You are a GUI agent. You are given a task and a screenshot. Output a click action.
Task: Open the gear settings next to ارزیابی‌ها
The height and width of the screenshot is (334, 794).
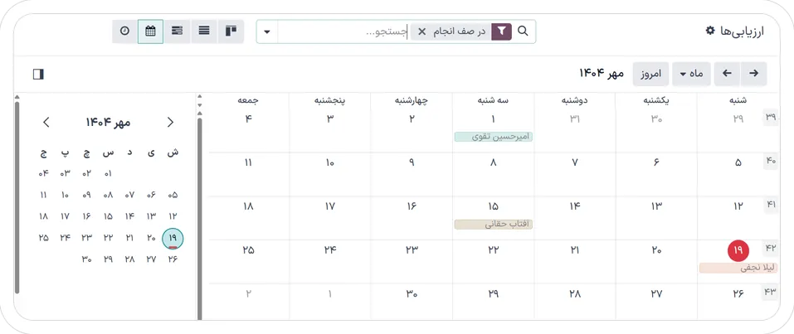tap(710, 31)
